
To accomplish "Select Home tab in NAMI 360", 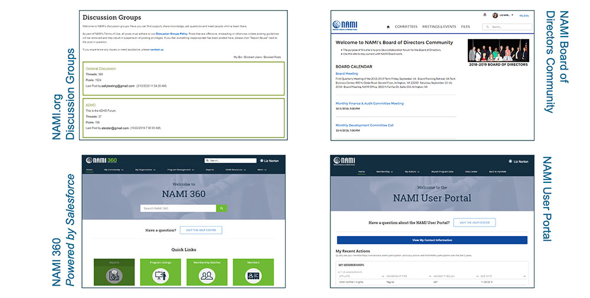I will click(89, 170).
